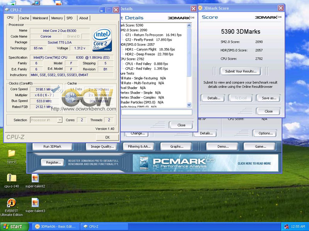Select Fill Rate - Multi-Texturing row
This screenshot has height=231, width=309.
pos(142,83)
